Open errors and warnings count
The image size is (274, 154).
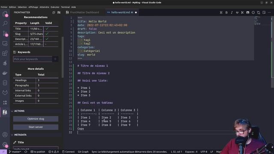(x=54, y=152)
